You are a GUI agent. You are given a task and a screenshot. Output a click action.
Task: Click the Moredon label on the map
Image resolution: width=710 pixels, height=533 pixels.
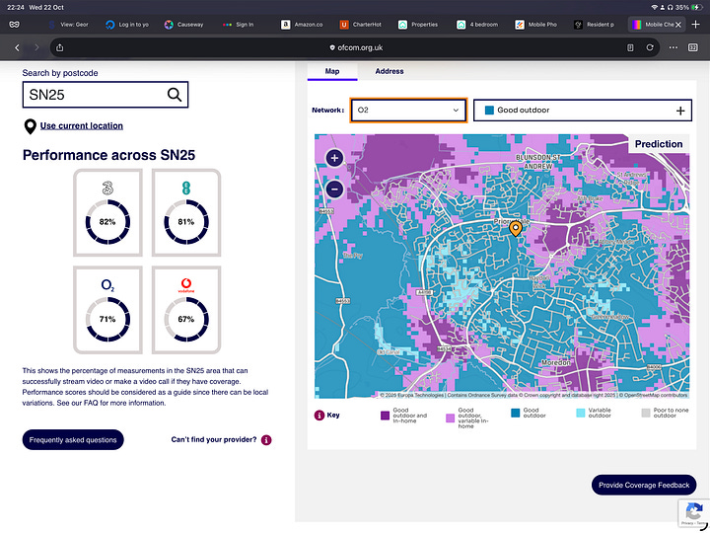(x=556, y=362)
